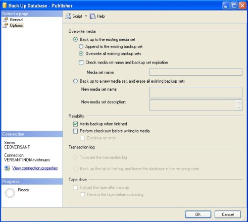Open the Options page
248x222 pixels.
(x=16, y=25)
